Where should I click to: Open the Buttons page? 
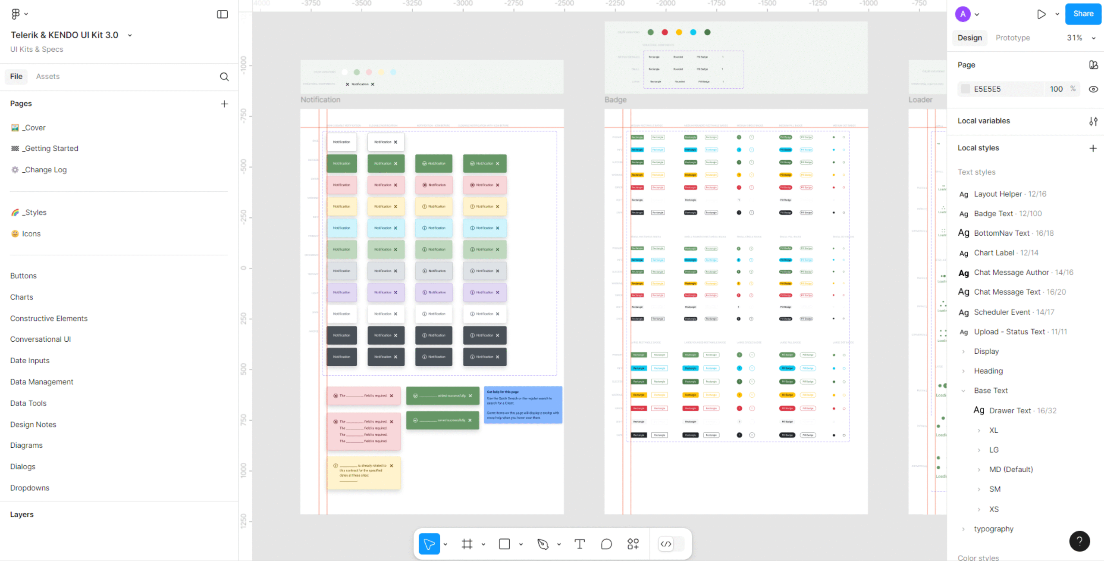[x=23, y=276]
